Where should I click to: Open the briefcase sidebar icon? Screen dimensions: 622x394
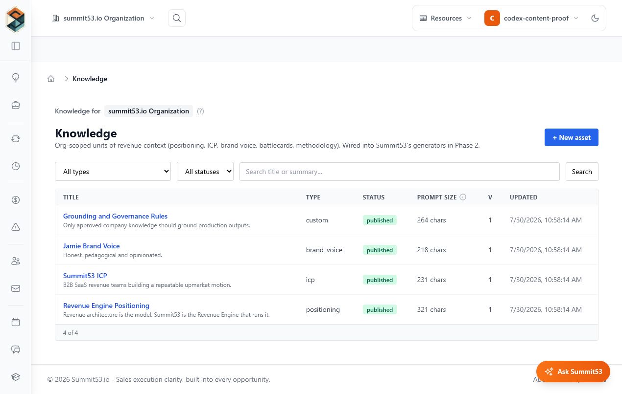16,105
